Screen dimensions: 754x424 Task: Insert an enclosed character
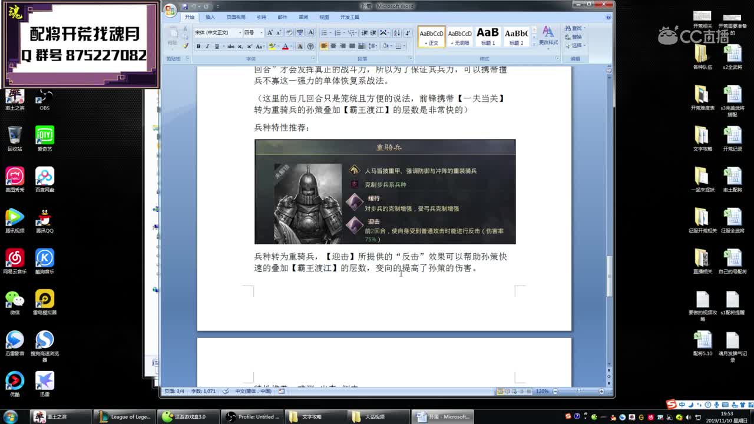(x=310, y=46)
